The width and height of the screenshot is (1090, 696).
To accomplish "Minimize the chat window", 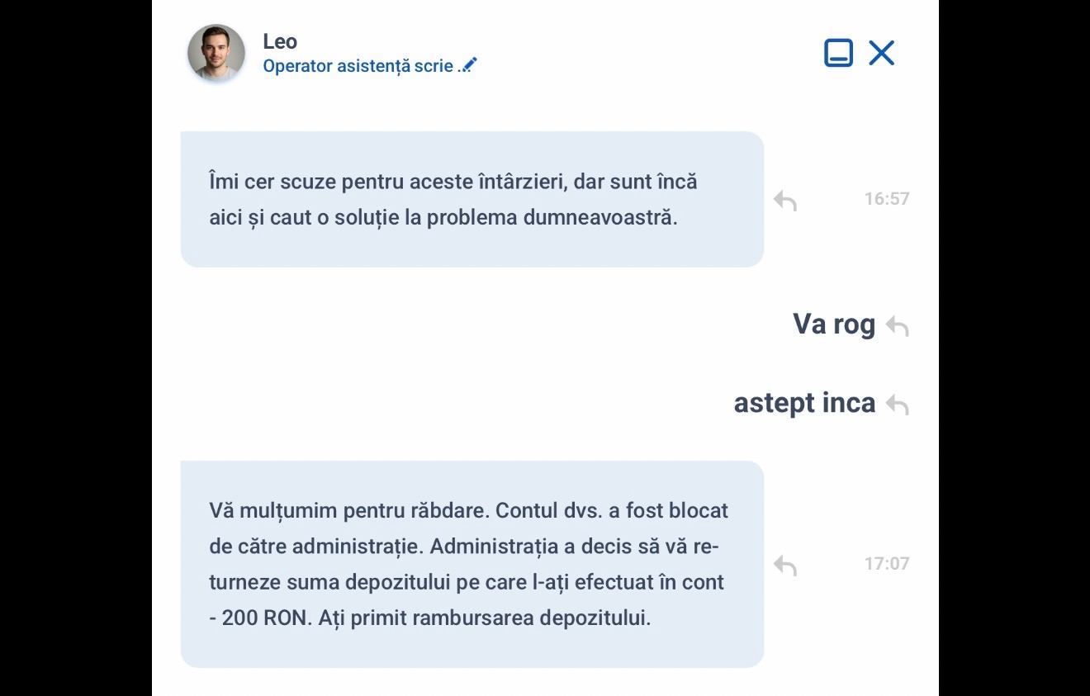I will click(x=838, y=53).
